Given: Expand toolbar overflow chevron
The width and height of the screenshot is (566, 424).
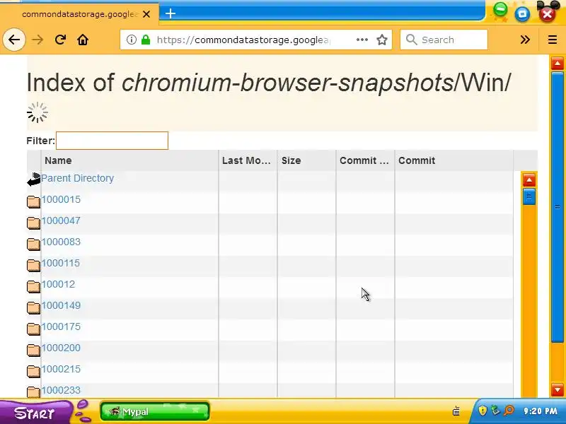Looking at the screenshot, I should 525,40.
